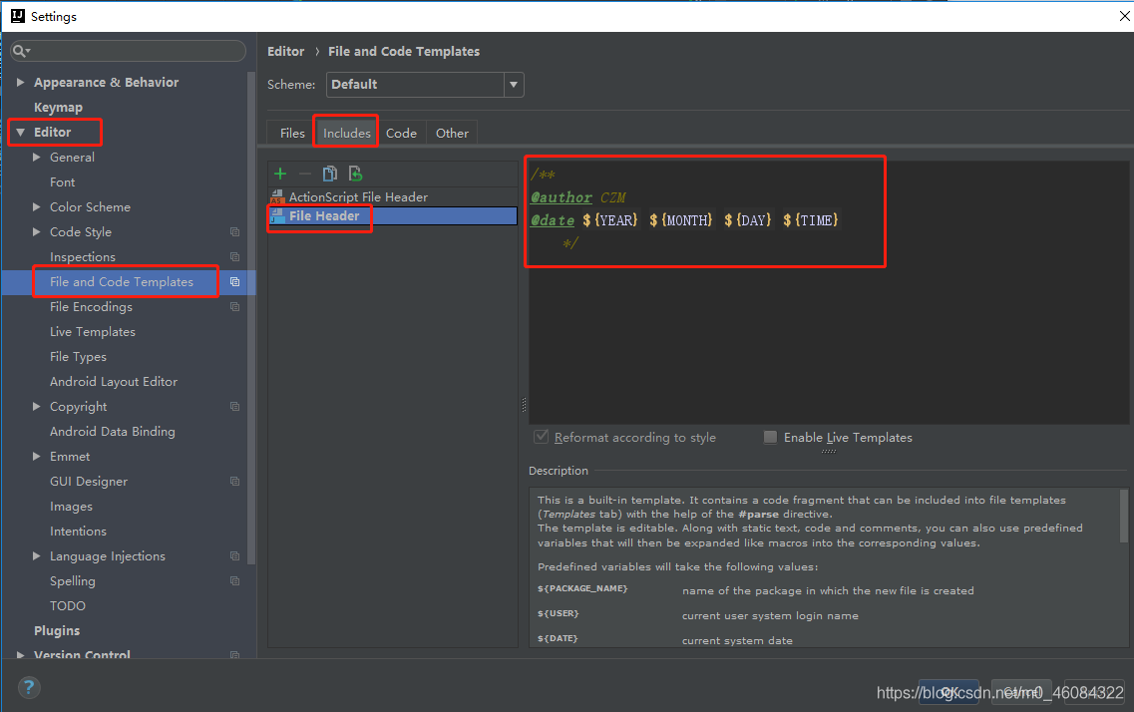Click project-level icon beside GUI Designer
The image size is (1134, 712).
(235, 482)
